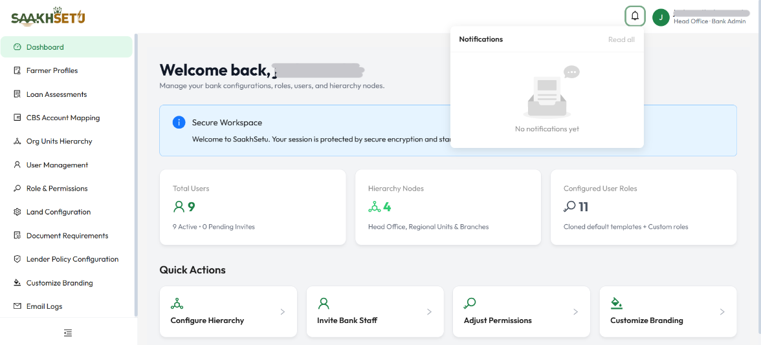Open the notifications bell icon

coord(635,17)
